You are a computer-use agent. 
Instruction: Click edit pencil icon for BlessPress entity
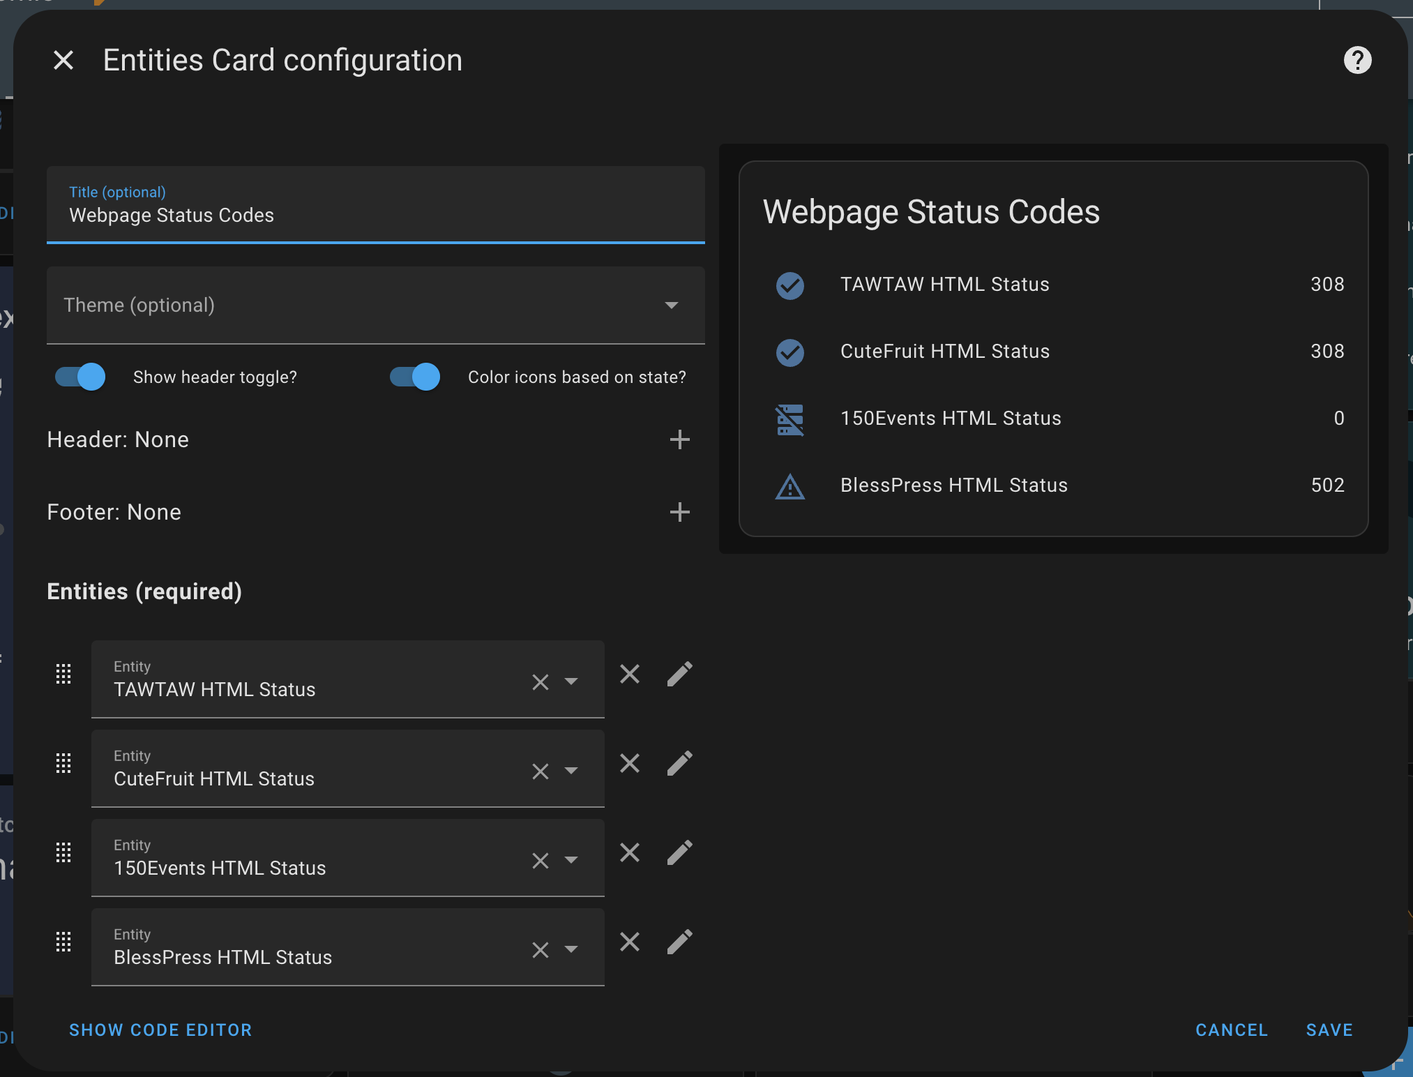click(x=678, y=941)
